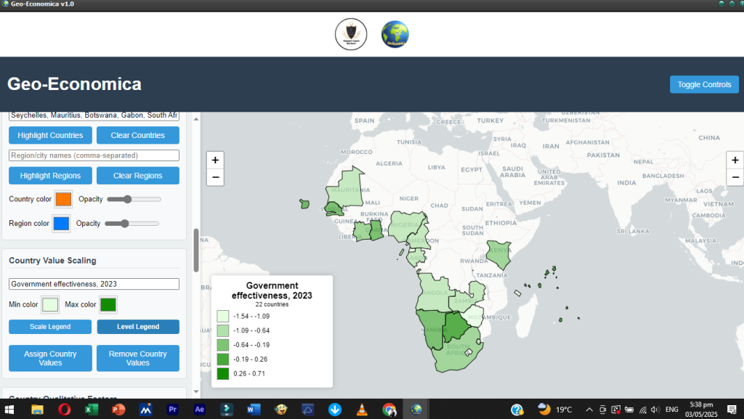Open Adobe Premiere Pro from the taskbar

point(172,410)
